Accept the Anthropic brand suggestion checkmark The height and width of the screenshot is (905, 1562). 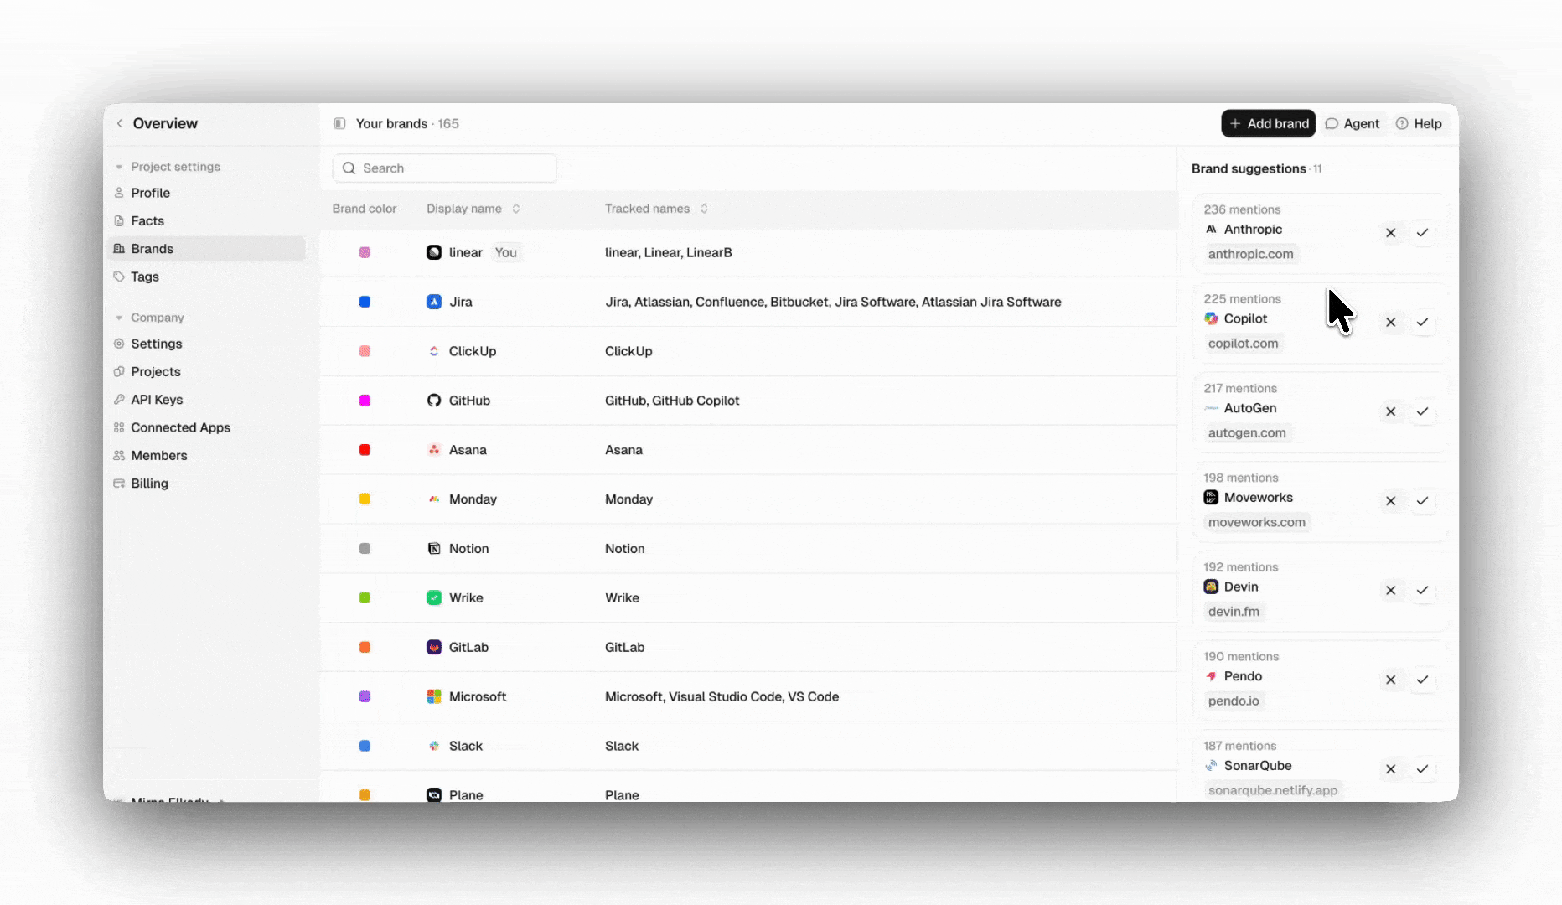[1422, 233]
